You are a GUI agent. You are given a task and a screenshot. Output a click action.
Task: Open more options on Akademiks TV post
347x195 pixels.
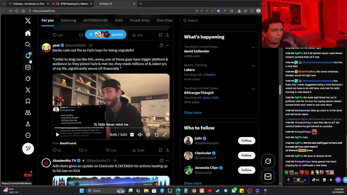pyautogui.click(x=168, y=161)
